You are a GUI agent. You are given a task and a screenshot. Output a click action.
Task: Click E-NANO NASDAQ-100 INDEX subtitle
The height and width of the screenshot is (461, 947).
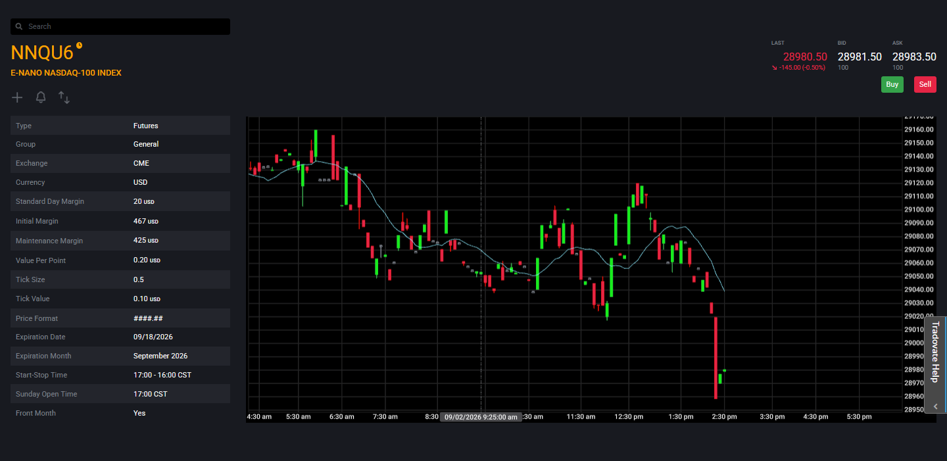66,73
